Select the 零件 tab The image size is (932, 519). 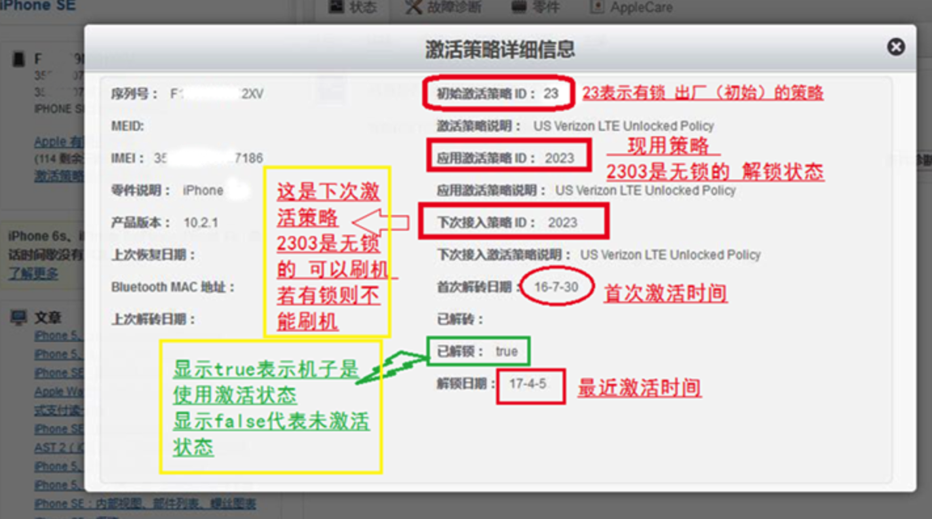coord(535,7)
